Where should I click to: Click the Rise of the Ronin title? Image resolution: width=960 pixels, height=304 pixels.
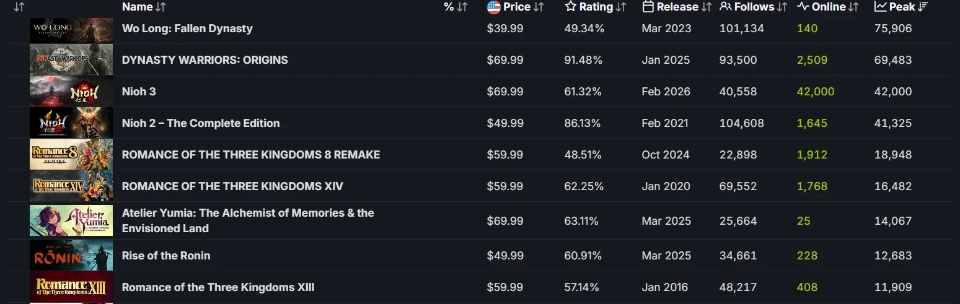[x=166, y=256]
